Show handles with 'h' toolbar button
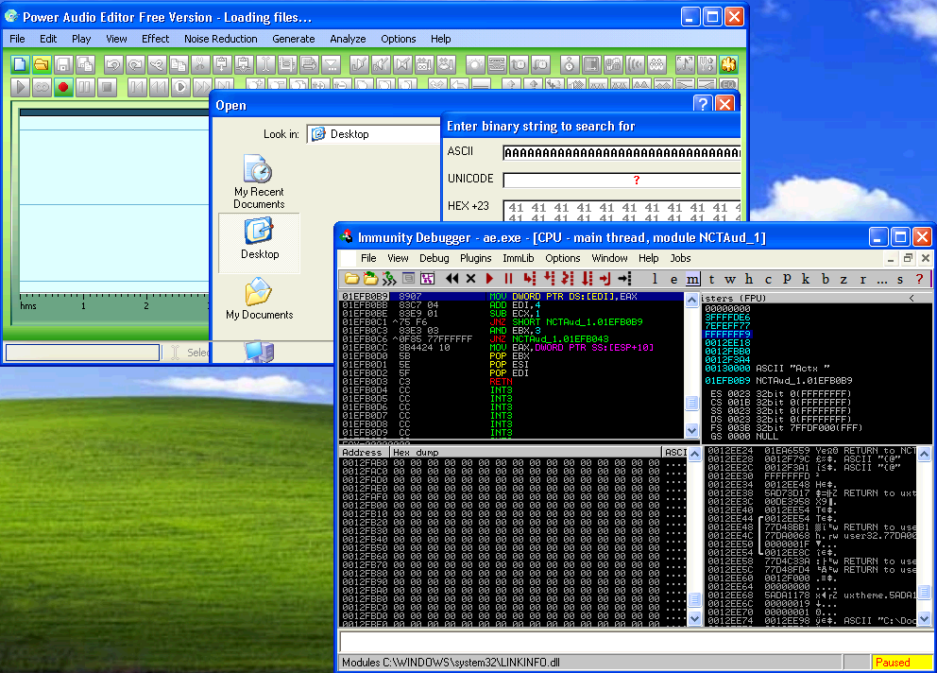 pos(749,279)
